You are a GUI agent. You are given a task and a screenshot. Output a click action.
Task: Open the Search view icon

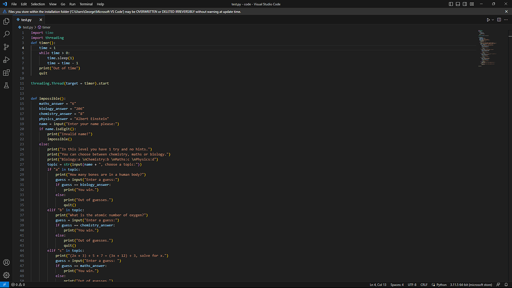pyautogui.click(x=6, y=34)
